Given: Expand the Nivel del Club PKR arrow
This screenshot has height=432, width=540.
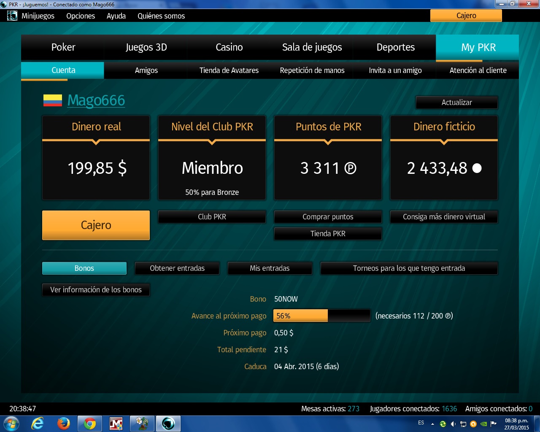Looking at the screenshot, I should click(x=212, y=142).
